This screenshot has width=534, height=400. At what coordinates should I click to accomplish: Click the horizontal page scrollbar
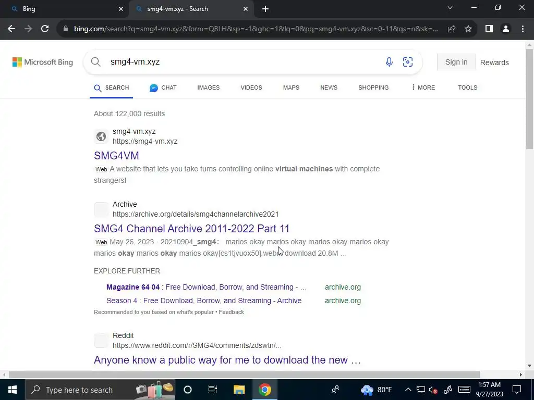point(244,375)
